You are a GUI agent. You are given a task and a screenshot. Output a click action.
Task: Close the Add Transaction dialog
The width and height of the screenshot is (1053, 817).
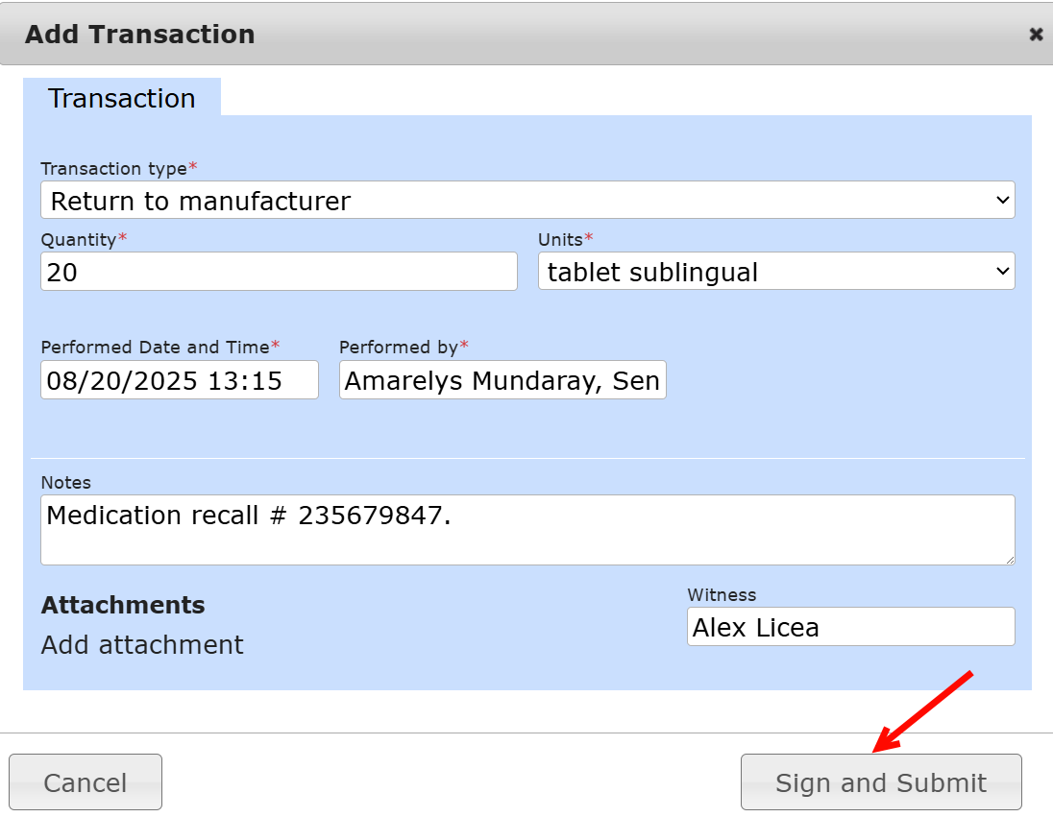[1036, 35]
